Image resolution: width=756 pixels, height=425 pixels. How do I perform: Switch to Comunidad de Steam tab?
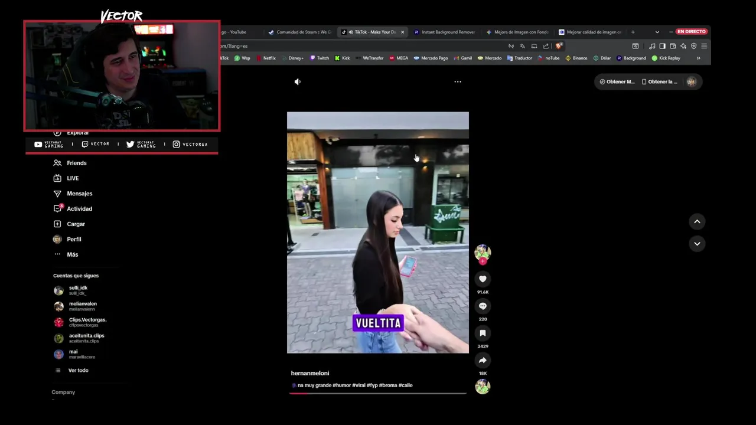300,32
